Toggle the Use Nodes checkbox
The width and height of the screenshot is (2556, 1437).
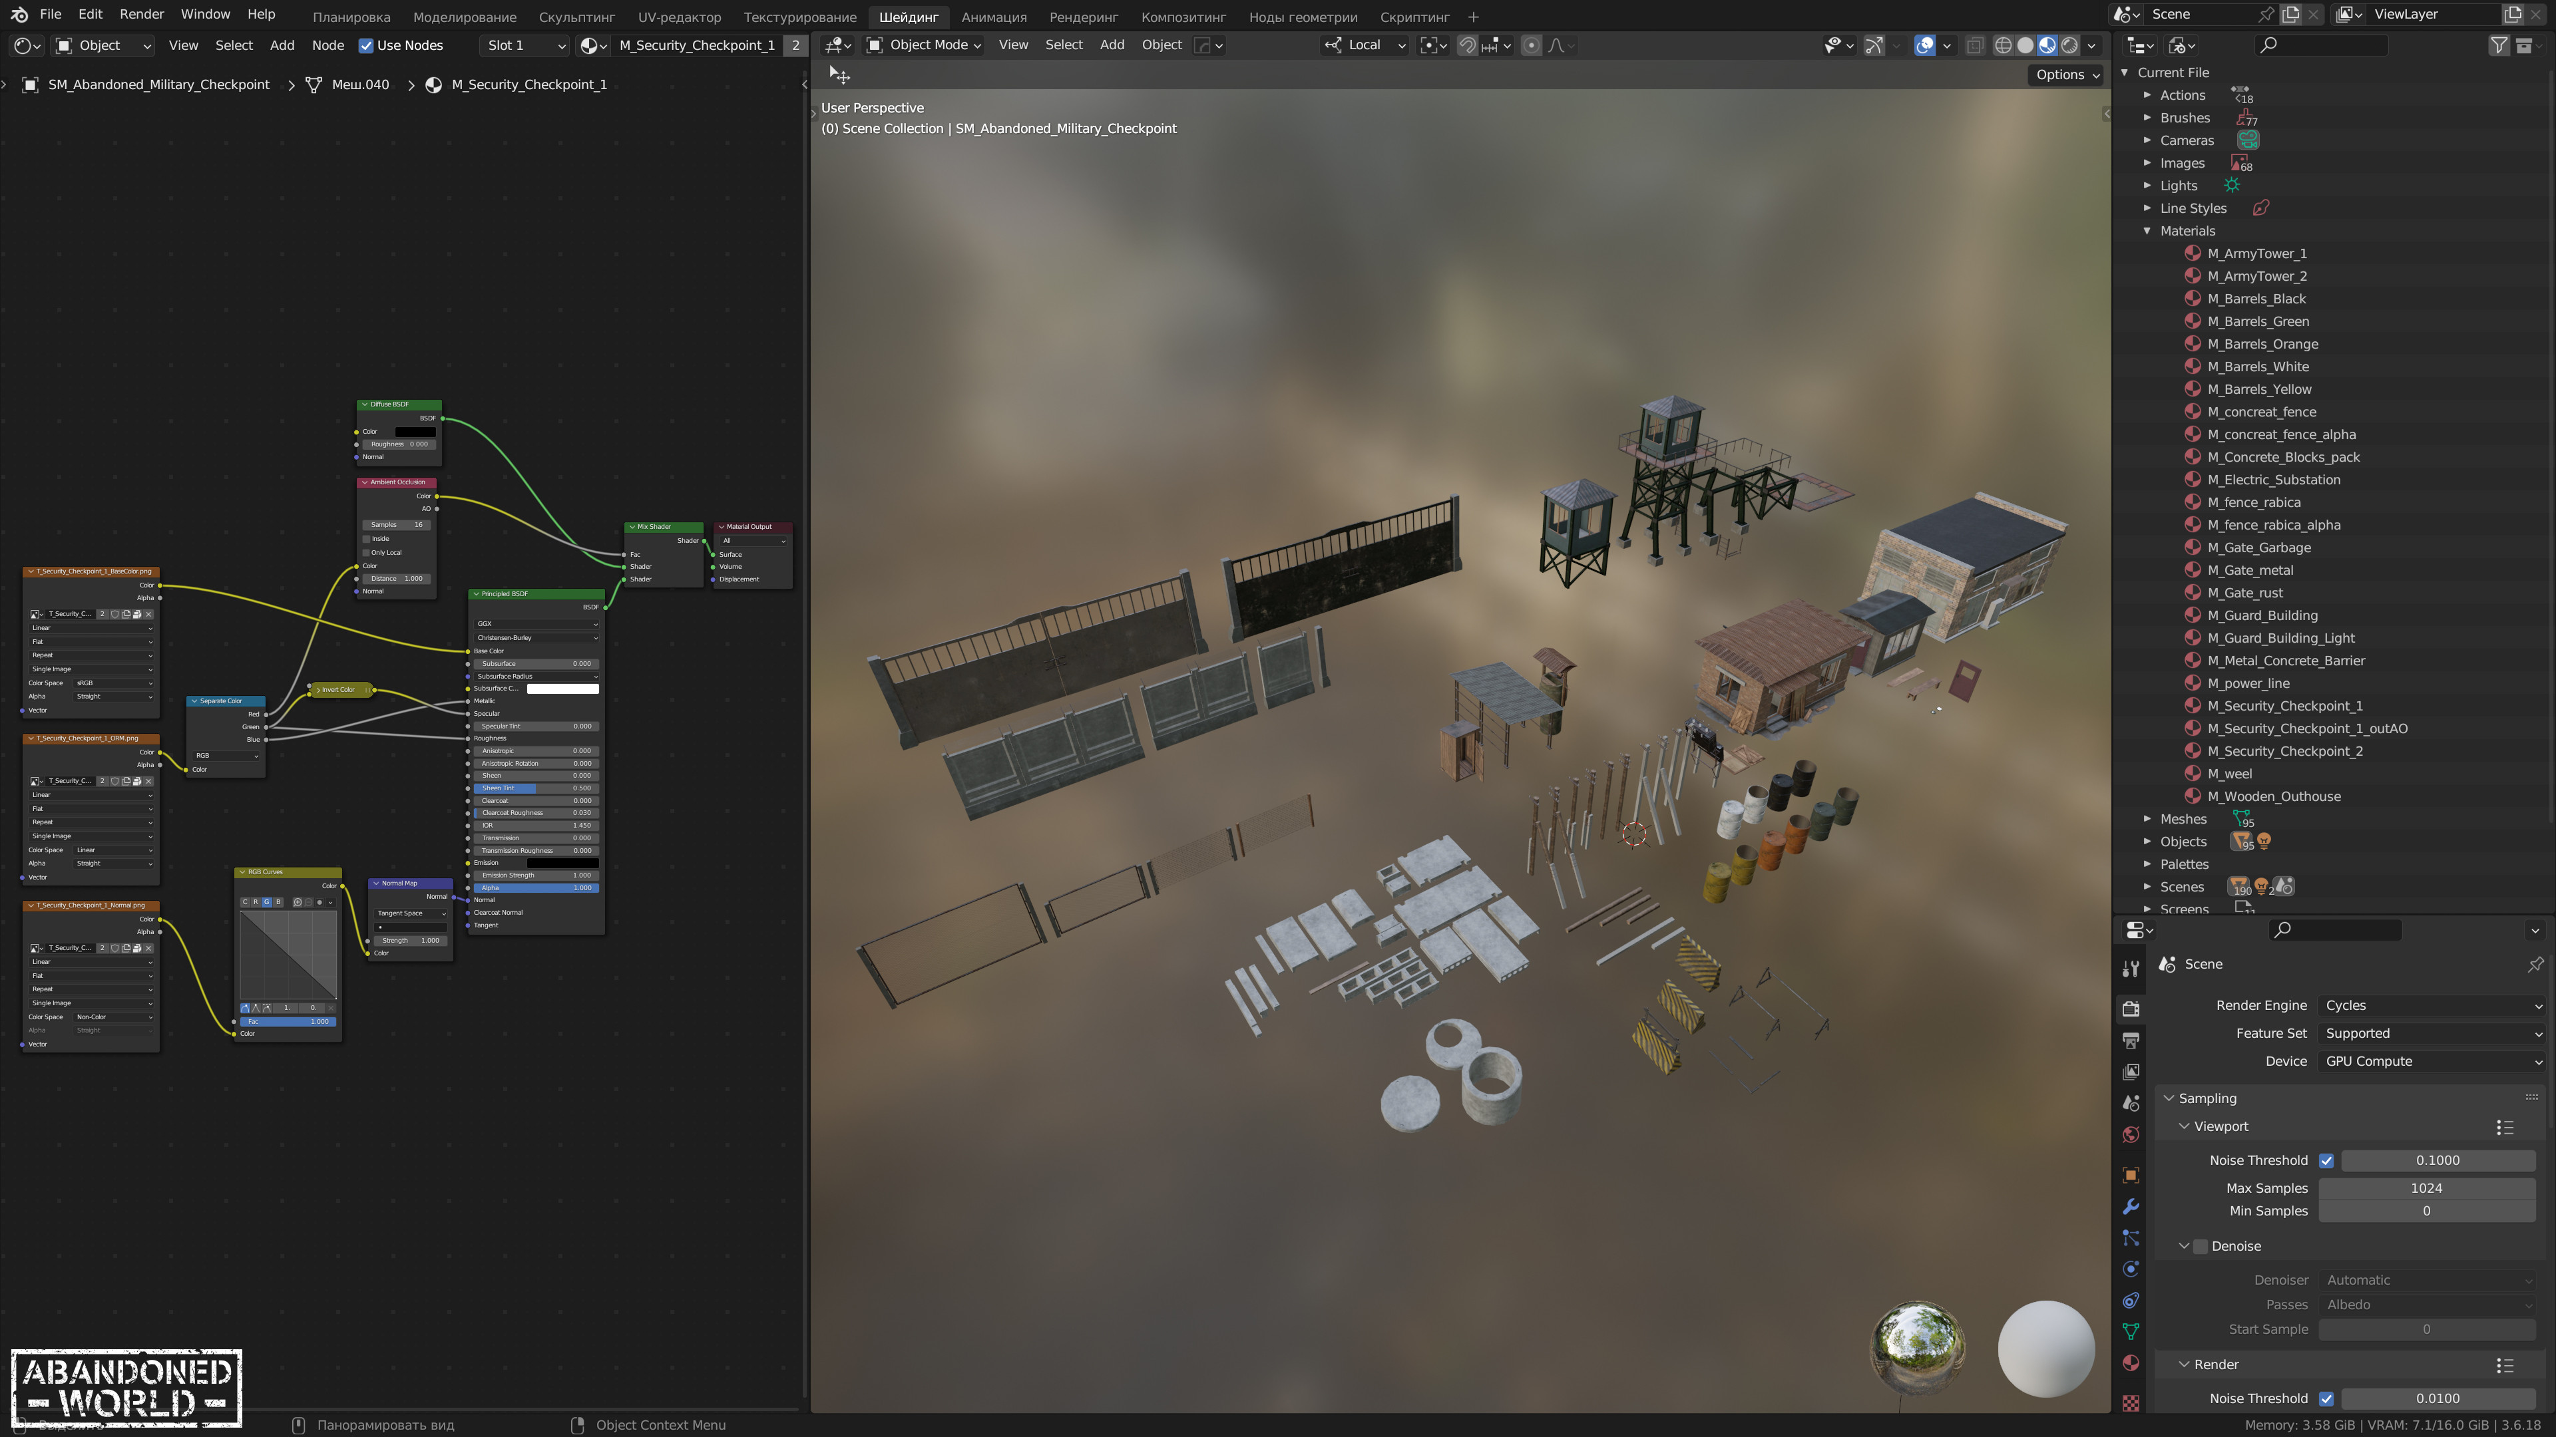point(366,46)
